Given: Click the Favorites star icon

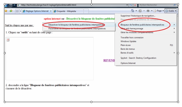Looking at the screenshot, I should pyautogui.click(x=6, y=11).
